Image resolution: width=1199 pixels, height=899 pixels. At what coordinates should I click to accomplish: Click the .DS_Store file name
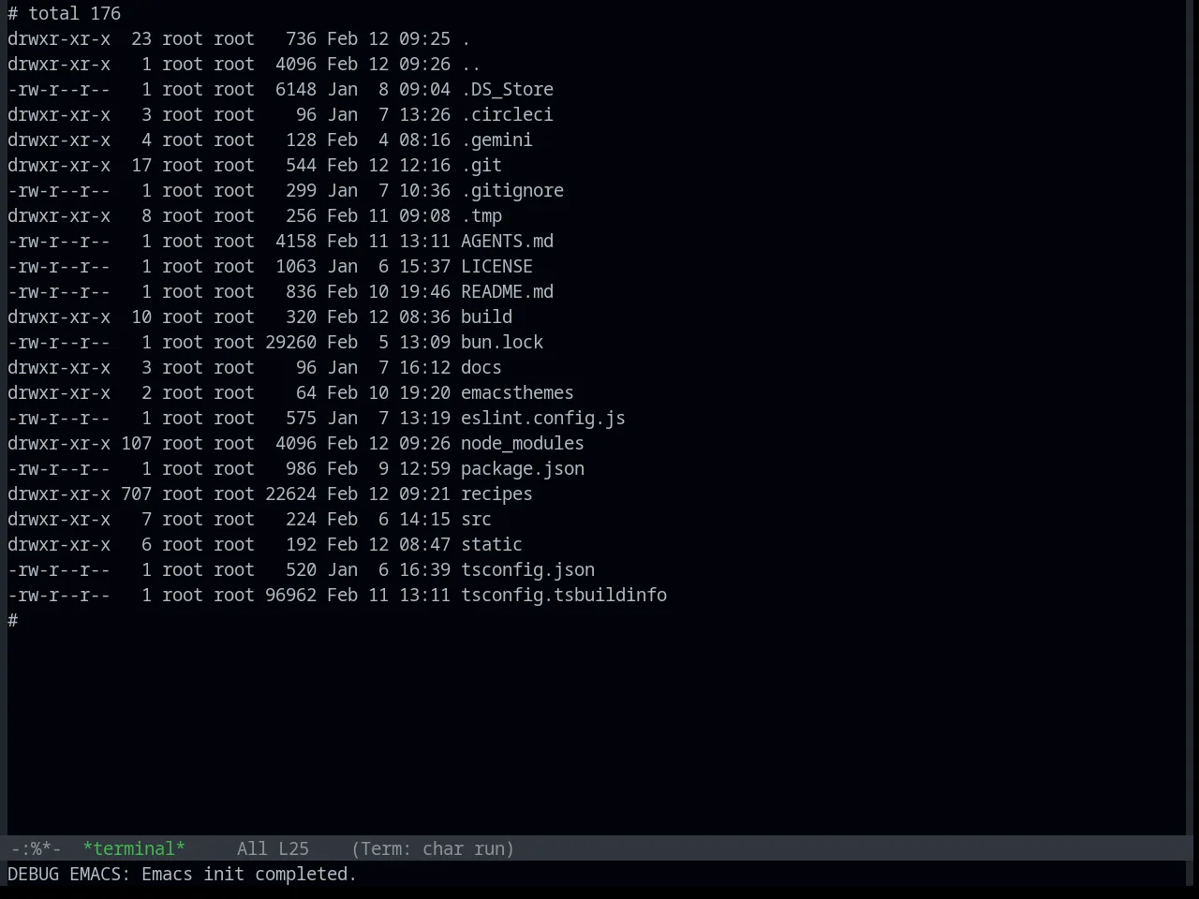pos(507,89)
